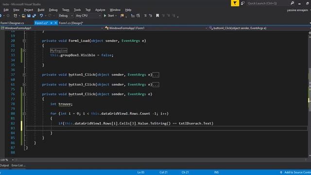
Task: Click the Quick Launch magnifier search icon
Action: pos(292,3)
